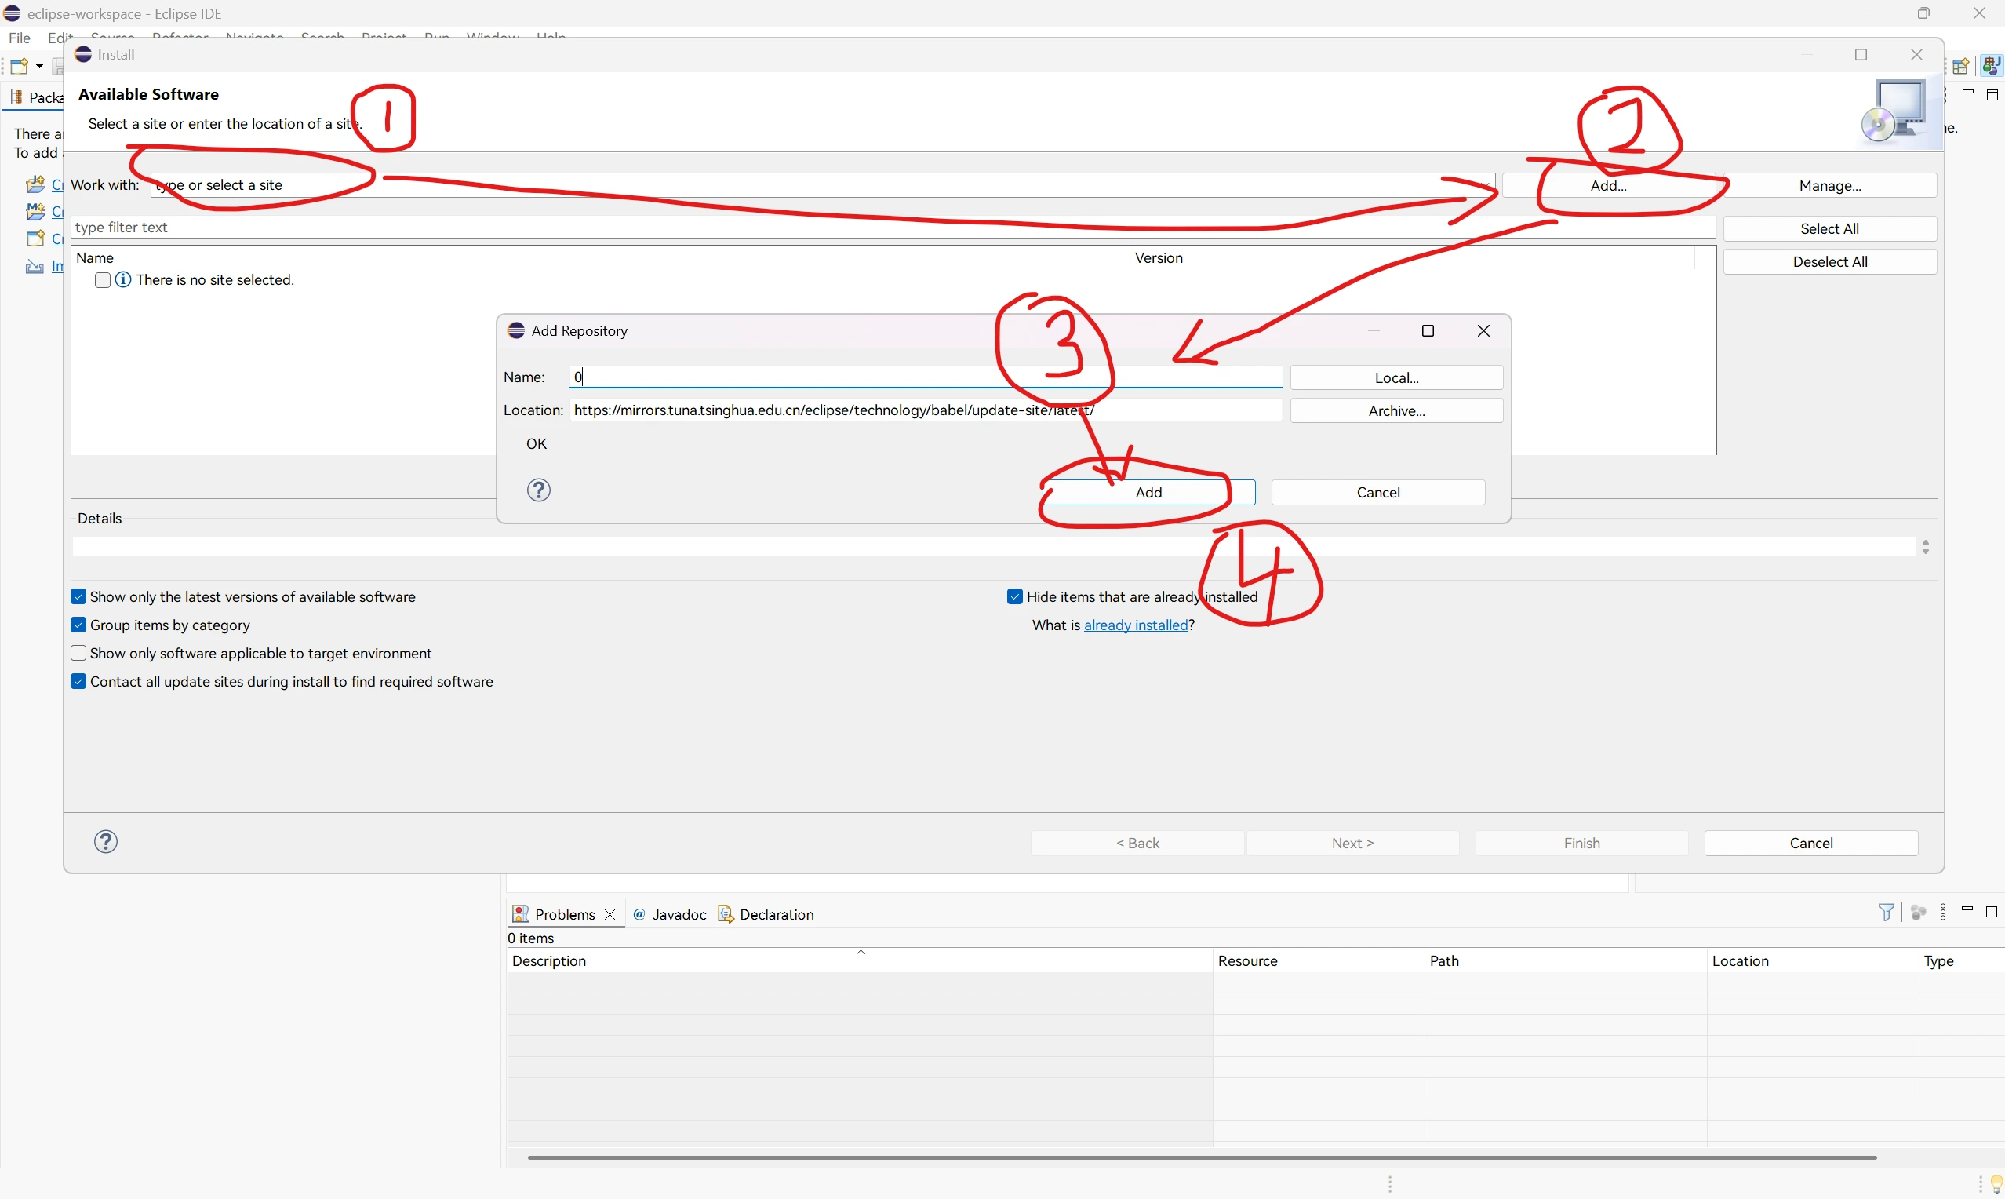Open the Problems view three-dot menu
This screenshot has width=2005, height=1199.
pyautogui.click(x=1943, y=912)
